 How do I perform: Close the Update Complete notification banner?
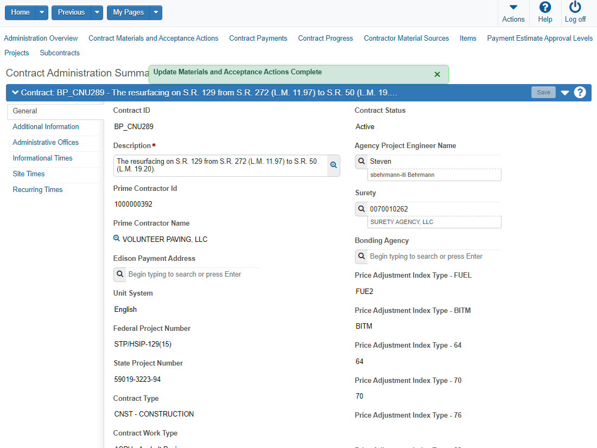pos(437,74)
